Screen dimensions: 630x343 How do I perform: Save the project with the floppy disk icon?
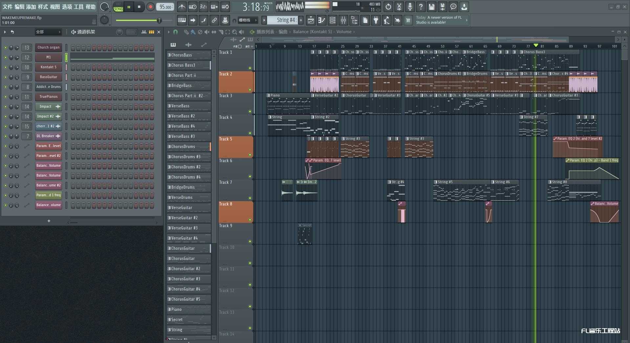432,7
